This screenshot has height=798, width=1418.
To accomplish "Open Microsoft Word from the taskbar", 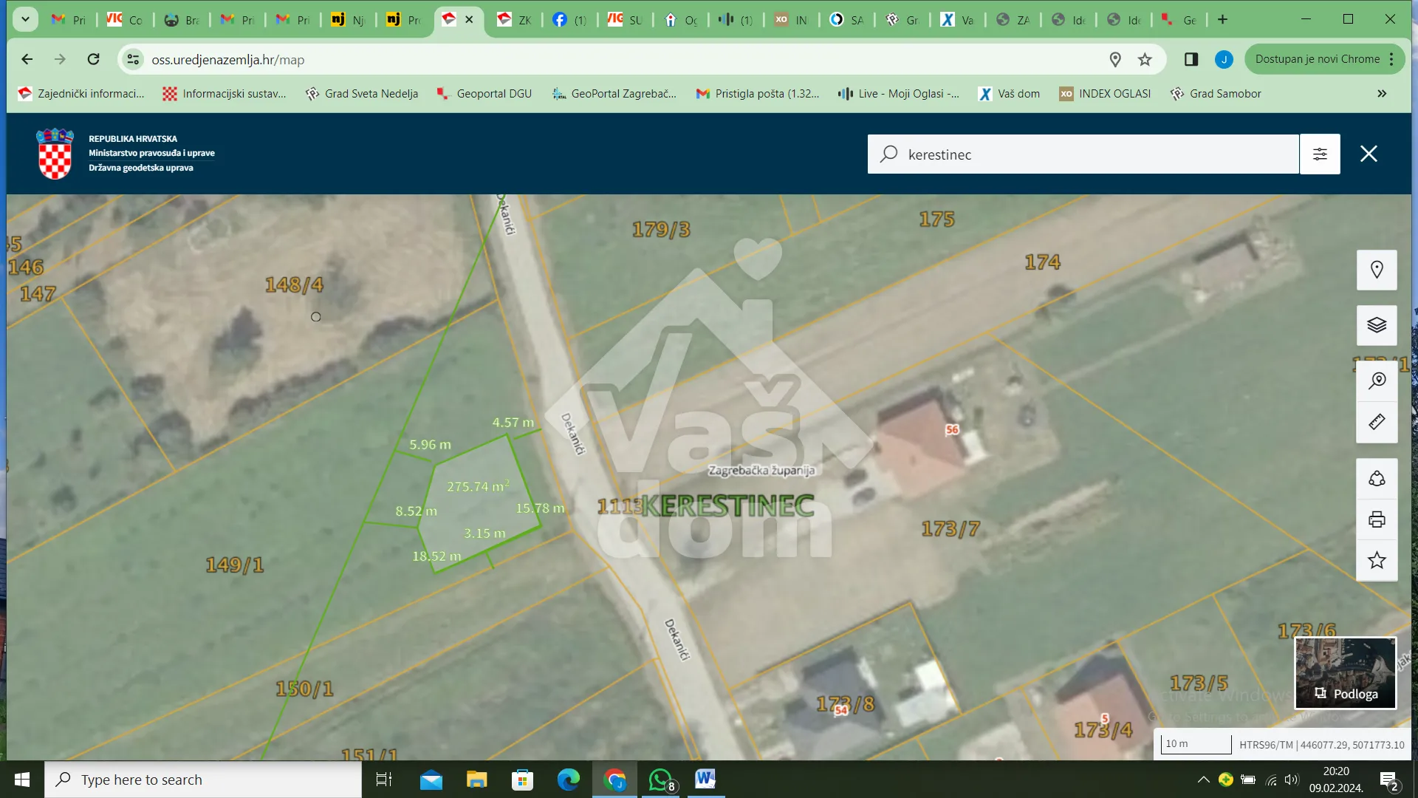I will click(705, 780).
